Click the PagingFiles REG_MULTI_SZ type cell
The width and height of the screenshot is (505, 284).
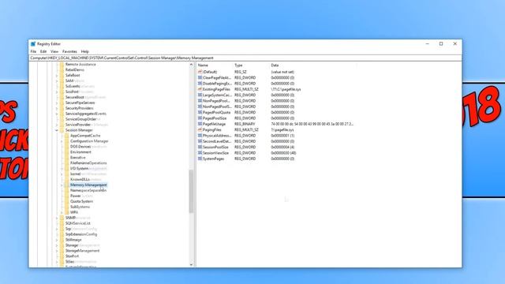click(x=246, y=129)
